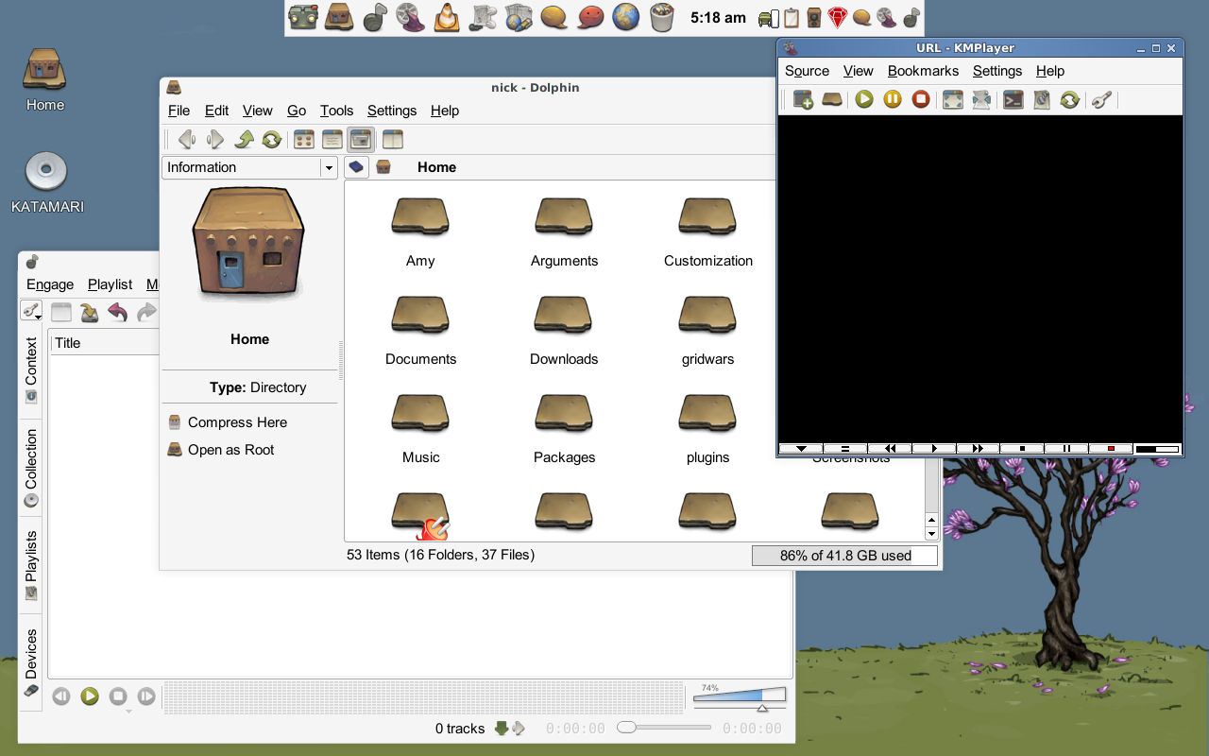Click the red record button in KMPlayer's control bar
This screenshot has width=1209, height=756.
(x=1112, y=449)
